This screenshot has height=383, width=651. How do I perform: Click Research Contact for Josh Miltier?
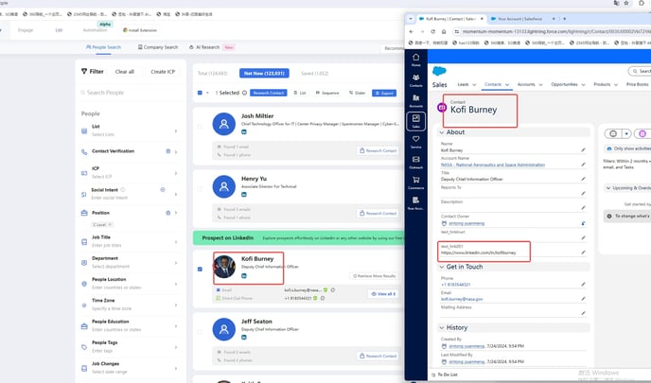pyautogui.click(x=378, y=150)
